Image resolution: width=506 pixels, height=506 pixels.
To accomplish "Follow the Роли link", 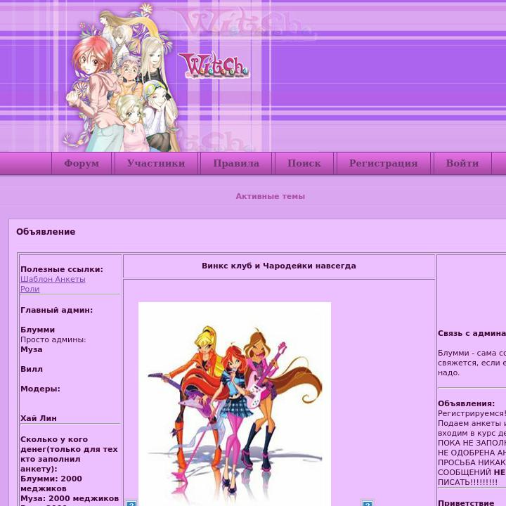I will [x=30, y=289].
